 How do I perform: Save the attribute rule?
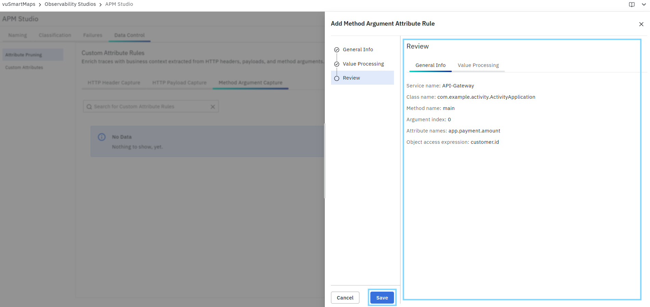(382, 298)
